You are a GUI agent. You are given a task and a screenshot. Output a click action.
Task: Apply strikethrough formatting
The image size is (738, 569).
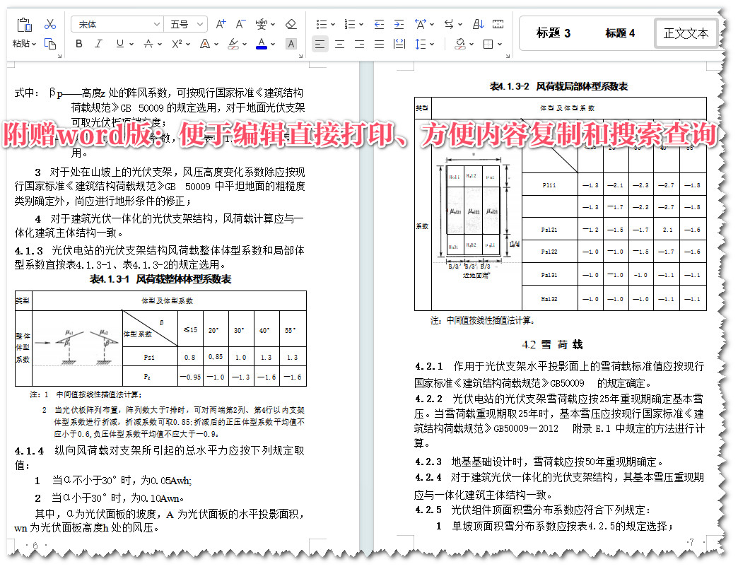click(x=148, y=43)
